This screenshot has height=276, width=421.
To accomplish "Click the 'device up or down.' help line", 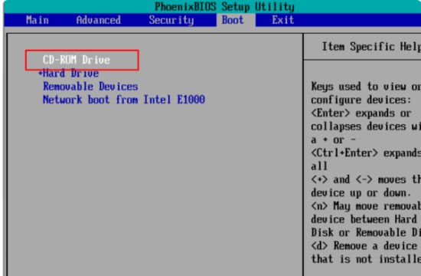I will (361, 192).
